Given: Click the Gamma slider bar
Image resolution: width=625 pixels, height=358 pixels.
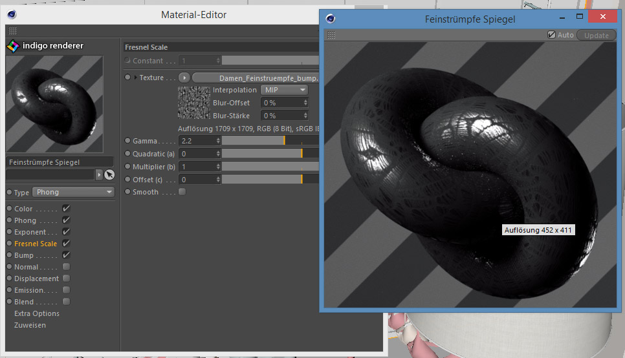Looking at the screenshot, I should coord(269,140).
